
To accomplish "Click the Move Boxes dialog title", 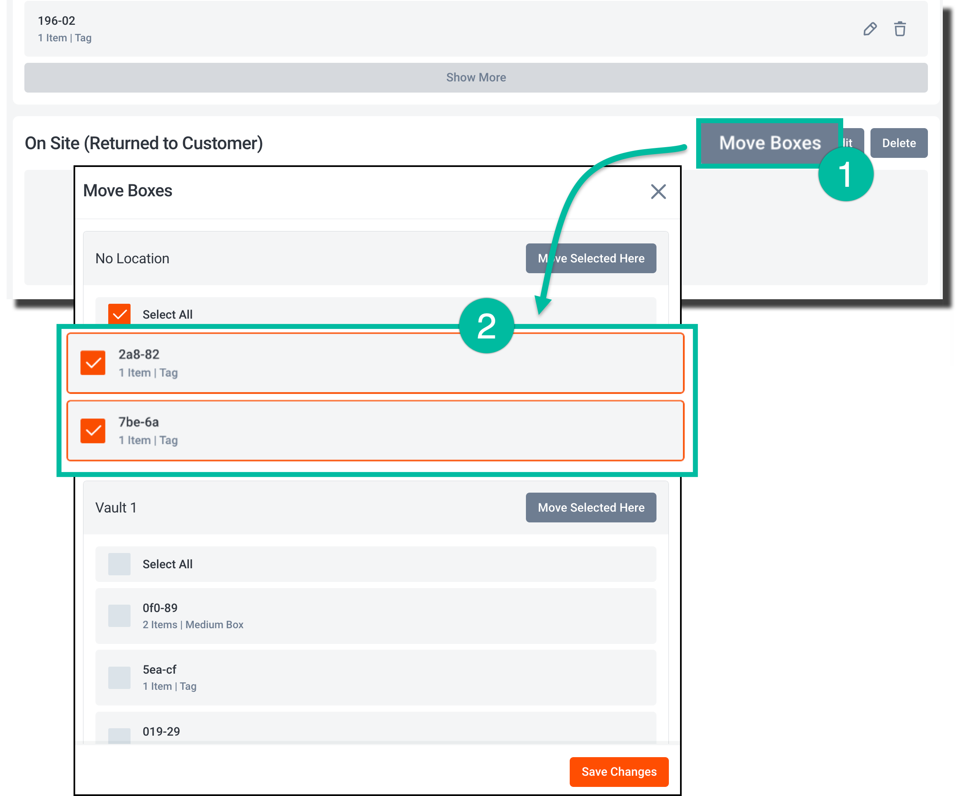I will coord(128,191).
